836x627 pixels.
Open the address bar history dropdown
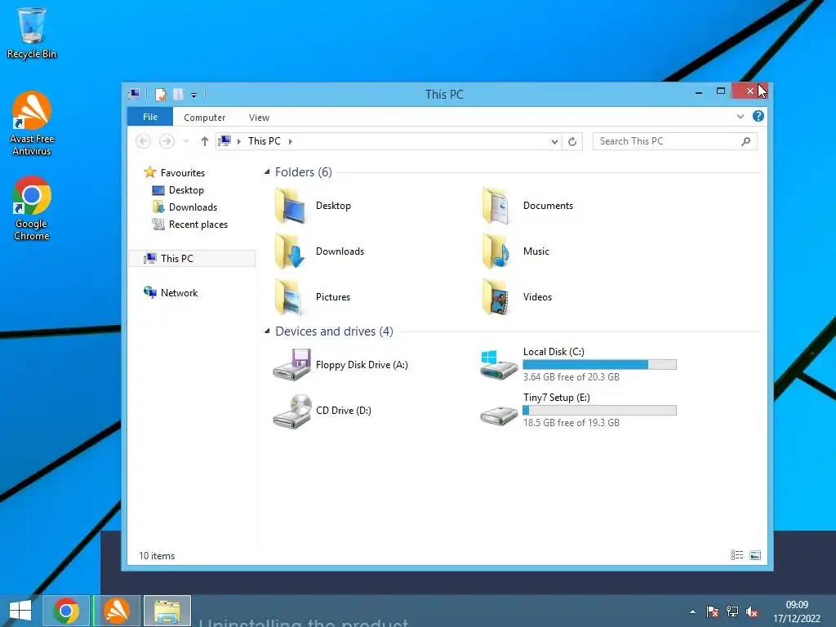(x=554, y=141)
